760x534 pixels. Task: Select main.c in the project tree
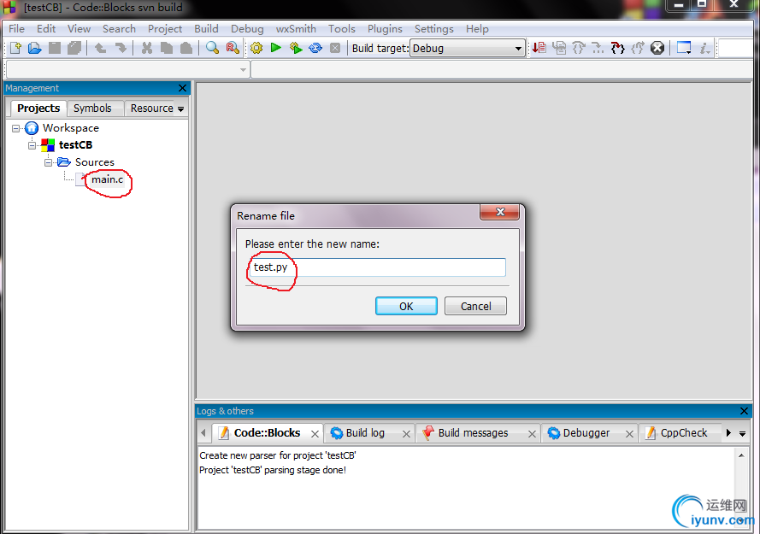click(x=107, y=179)
